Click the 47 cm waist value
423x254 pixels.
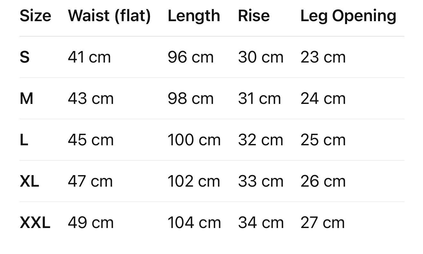point(90,182)
